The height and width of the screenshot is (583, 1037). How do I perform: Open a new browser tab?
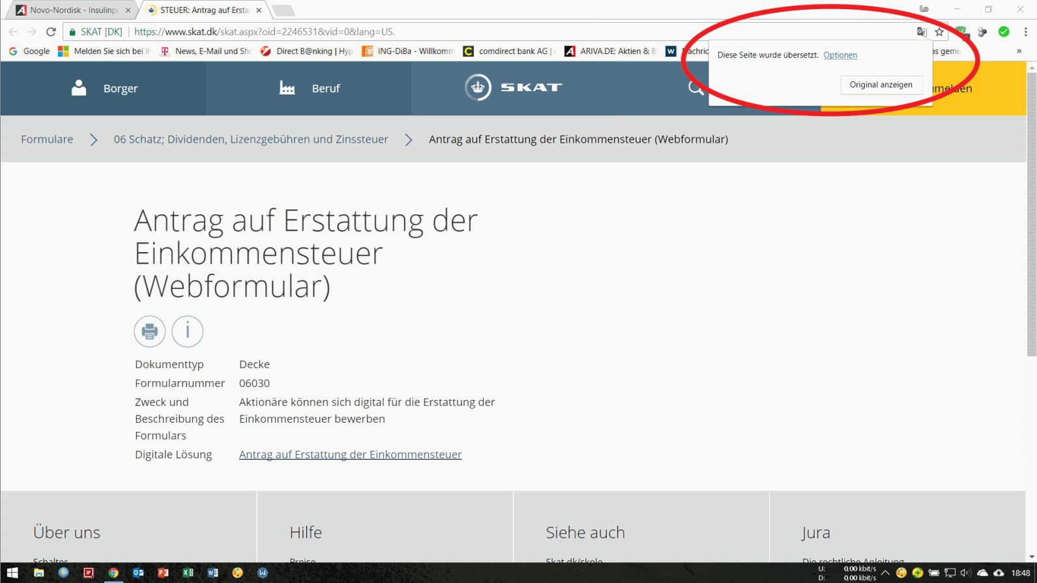tap(284, 10)
